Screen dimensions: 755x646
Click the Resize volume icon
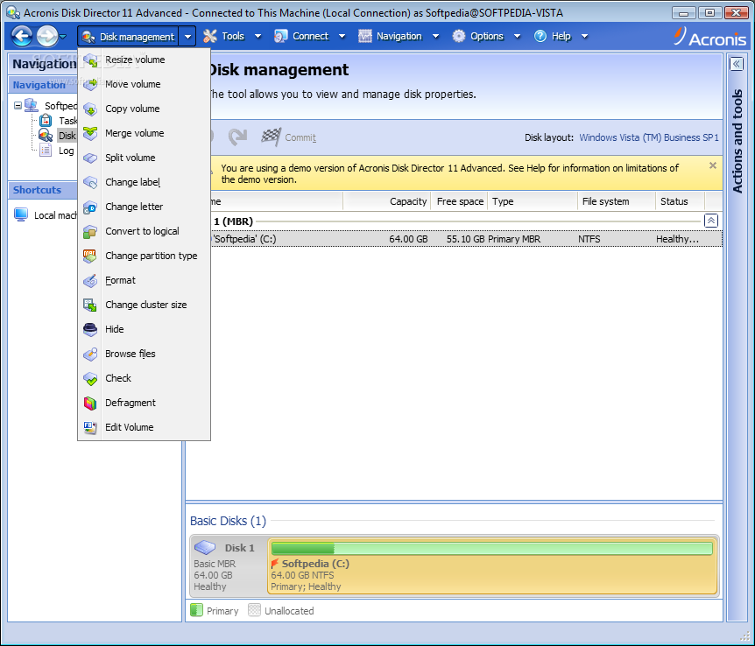pos(90,60)
